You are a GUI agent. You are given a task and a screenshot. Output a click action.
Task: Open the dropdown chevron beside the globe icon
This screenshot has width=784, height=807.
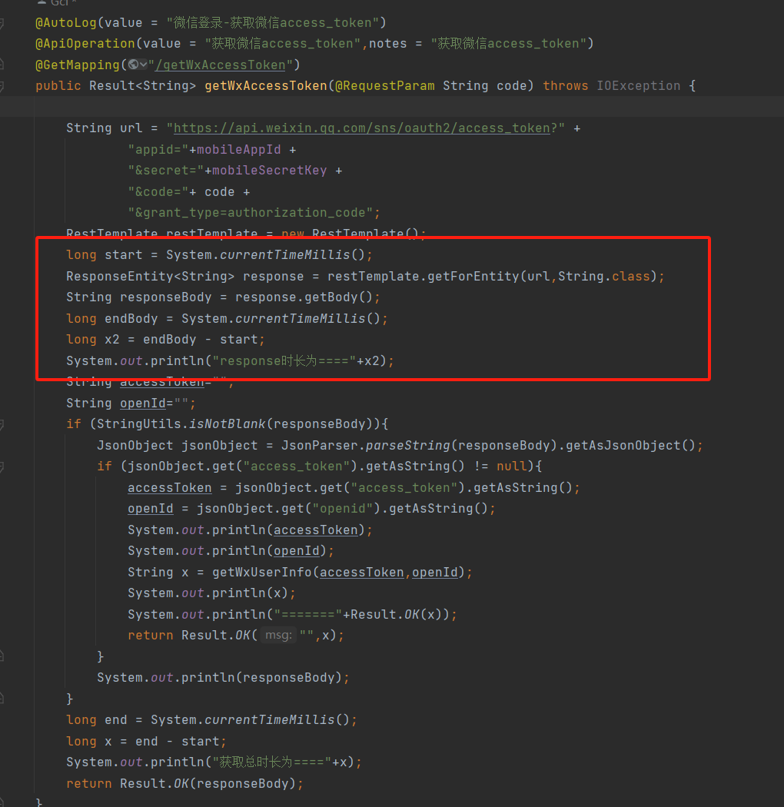144,65
